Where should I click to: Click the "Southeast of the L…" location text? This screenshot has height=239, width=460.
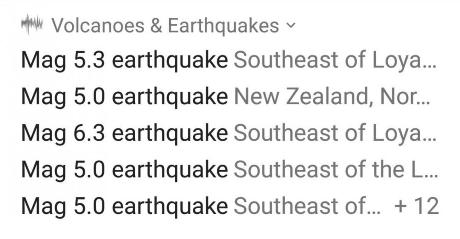point(334,170)
